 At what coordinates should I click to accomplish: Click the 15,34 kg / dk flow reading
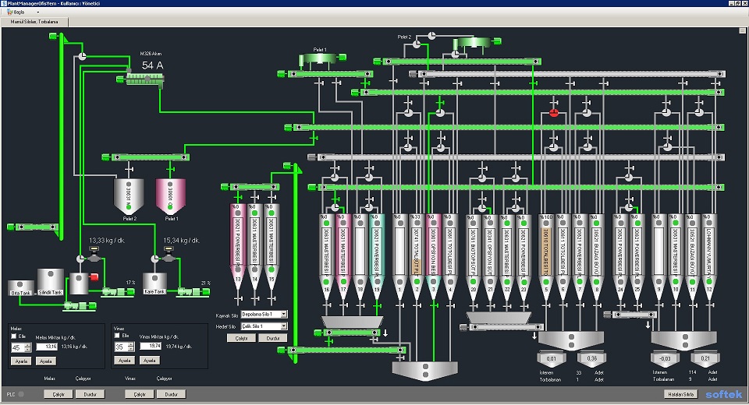point(182,241)
